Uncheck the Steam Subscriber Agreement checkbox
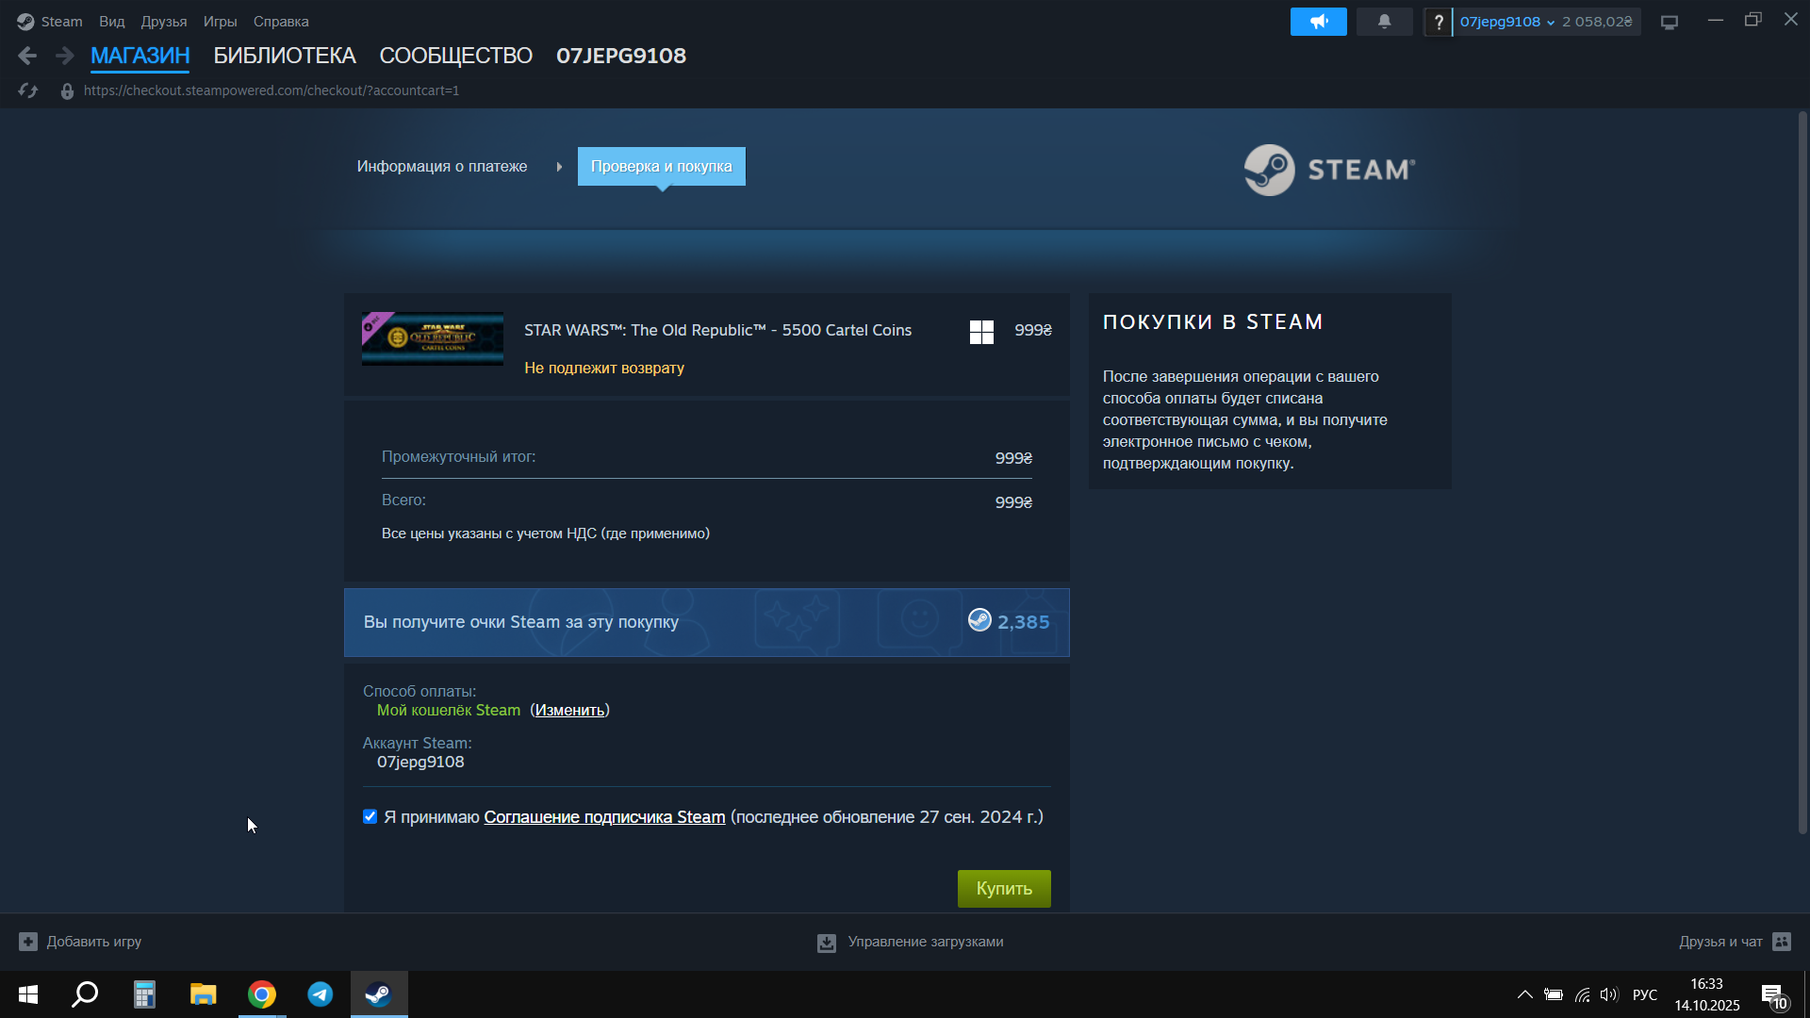The width and height of the screenshot is (1810, 1018). click(x=370, y=817)
